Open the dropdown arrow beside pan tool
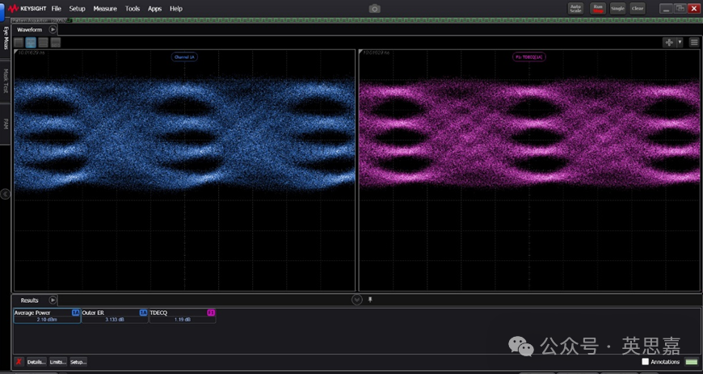The width and height of the screenshot is (703, 374). (680, 42)
